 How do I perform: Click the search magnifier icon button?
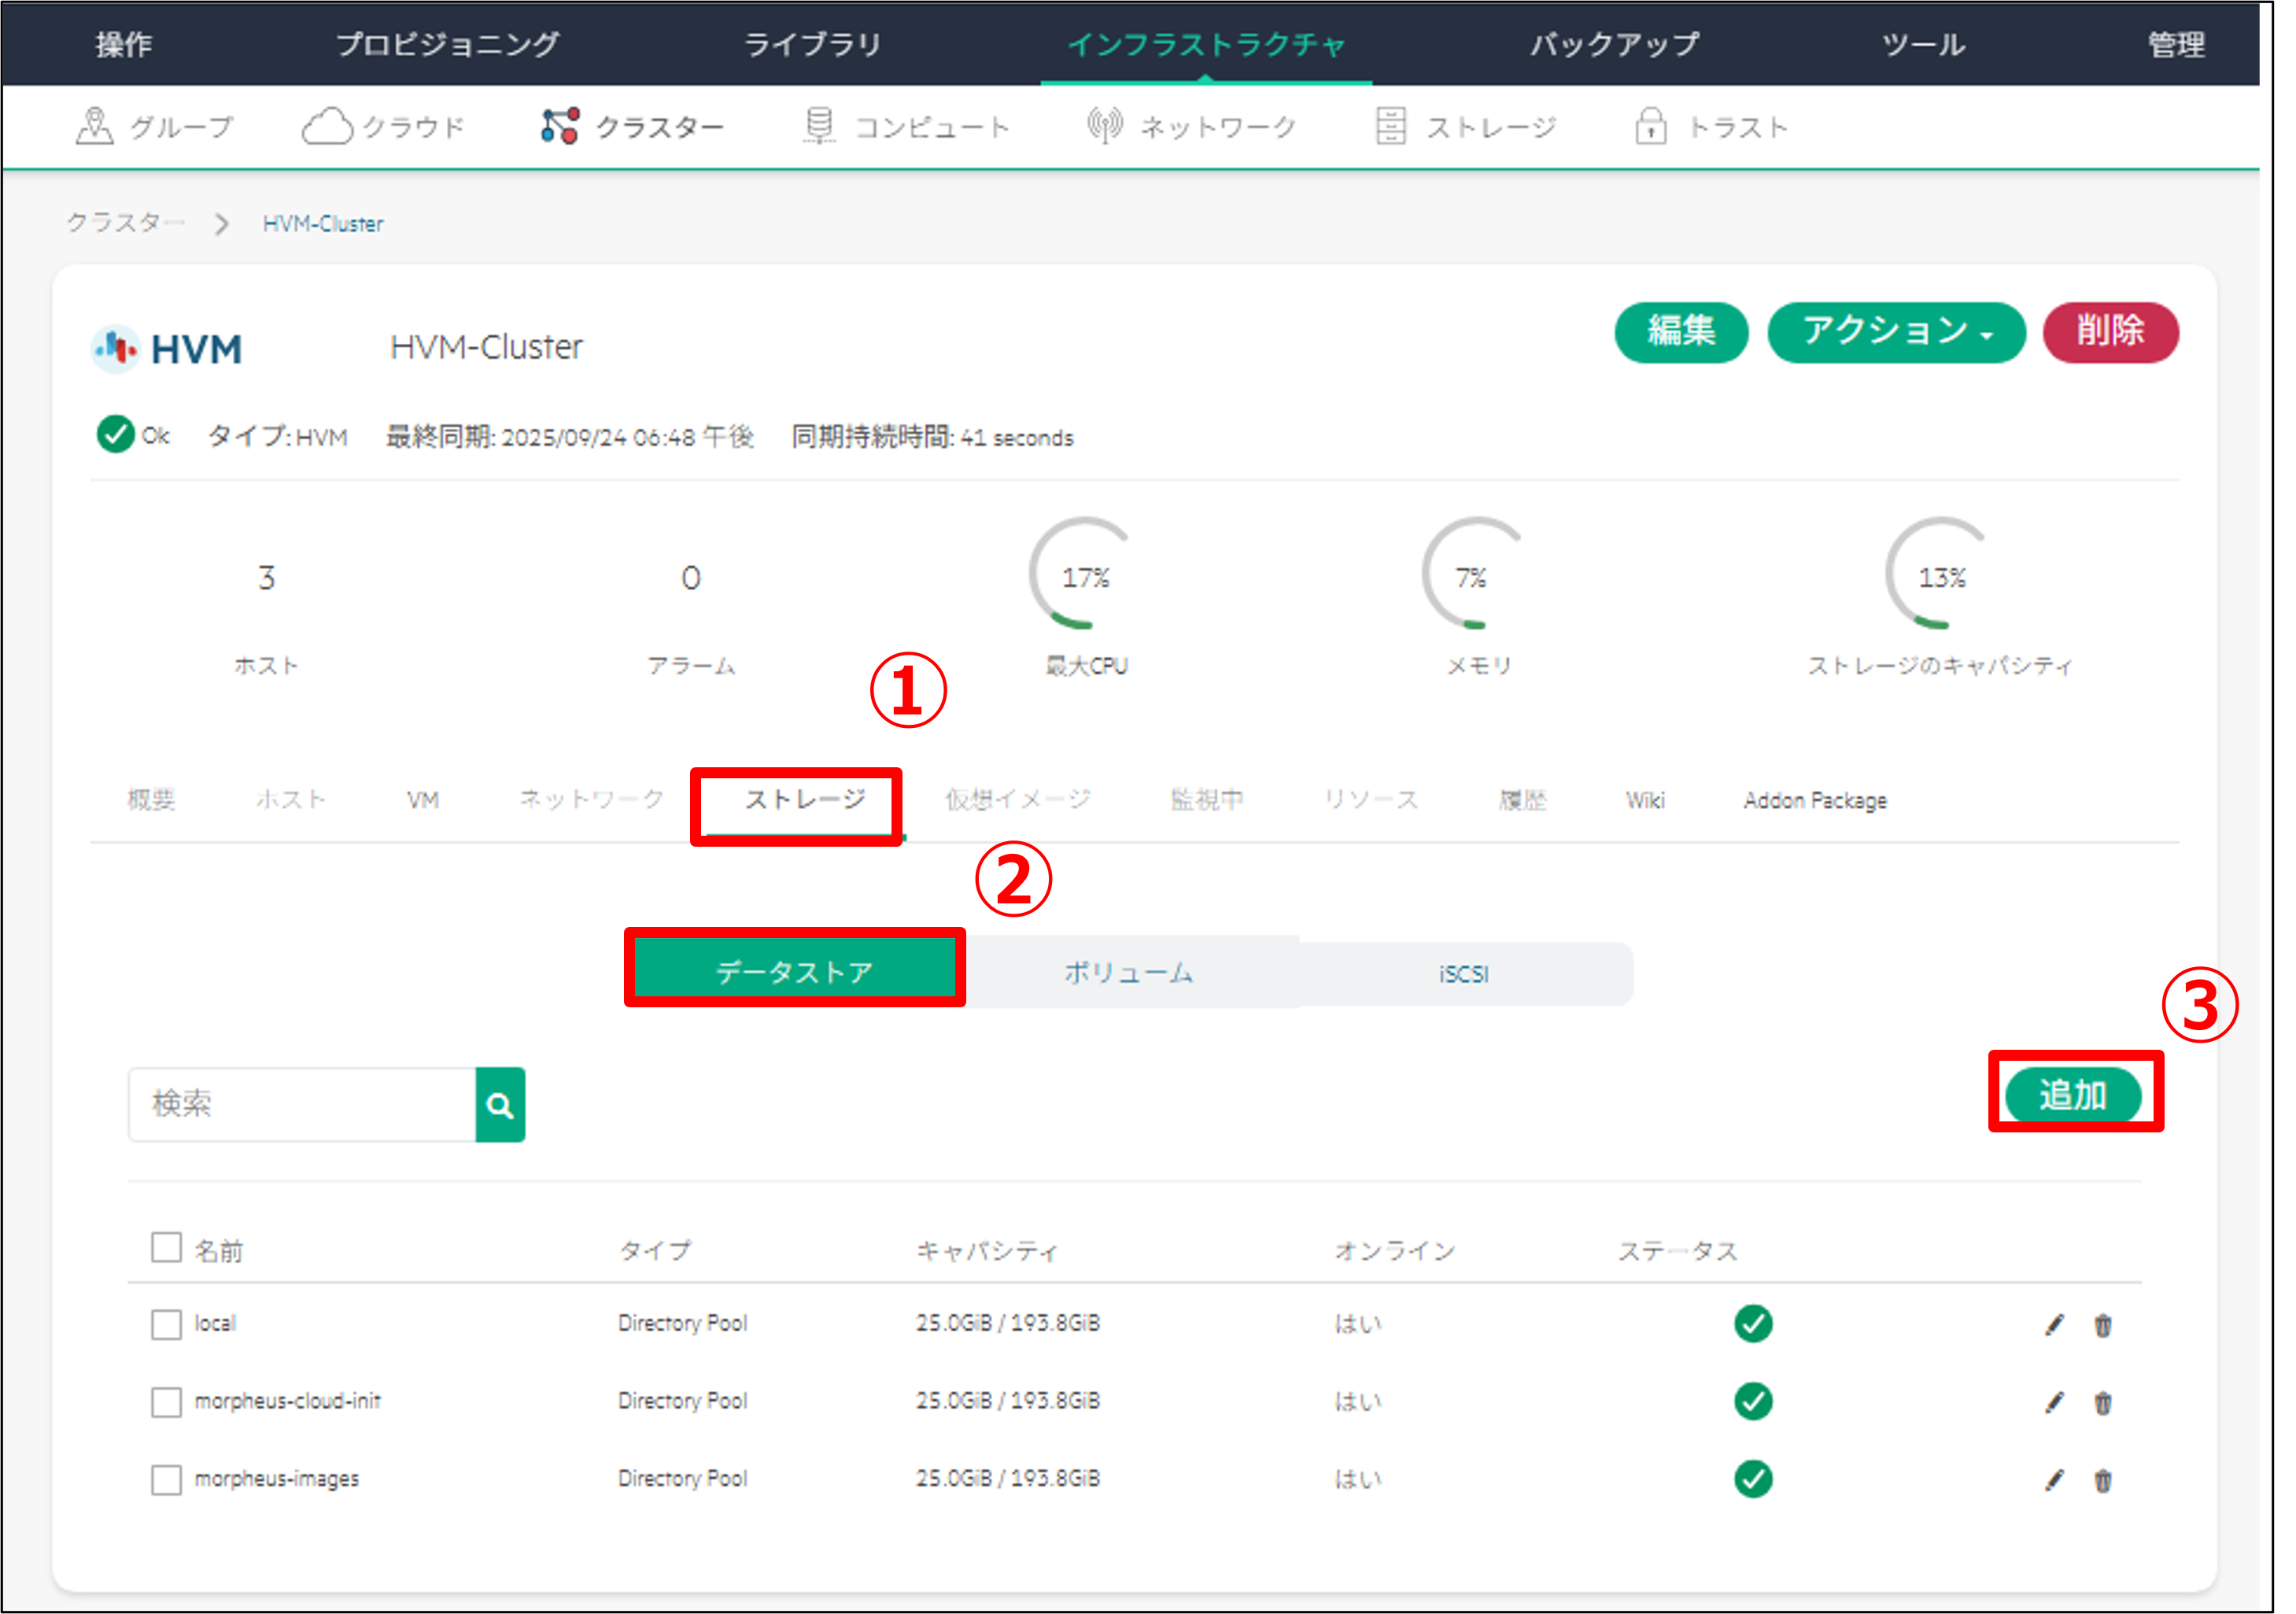[x=499, y=1104]
